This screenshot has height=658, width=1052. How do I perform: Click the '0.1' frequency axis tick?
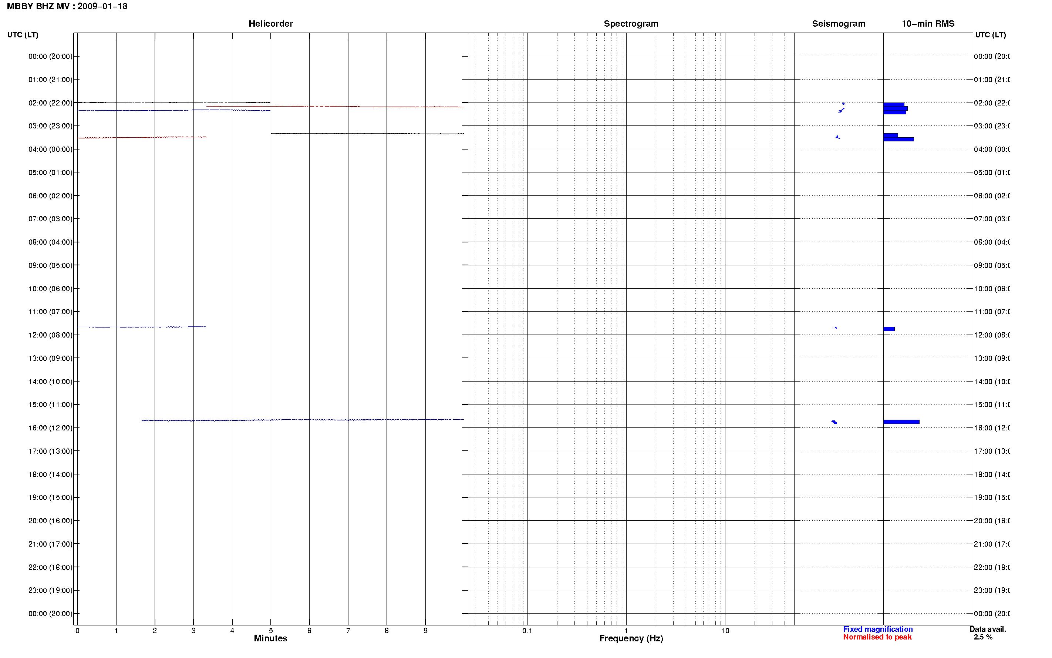pyautogui.click(x=527, y=631)
